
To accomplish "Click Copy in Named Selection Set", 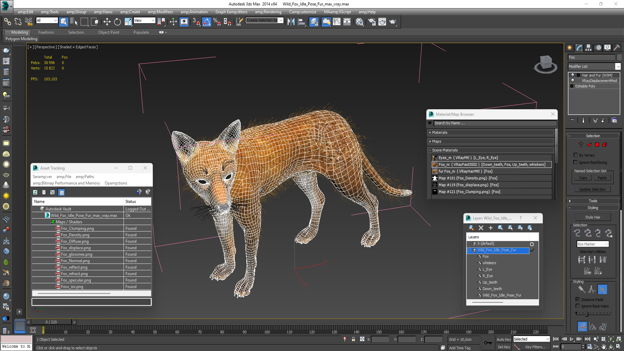I will [x=583, y=178].
